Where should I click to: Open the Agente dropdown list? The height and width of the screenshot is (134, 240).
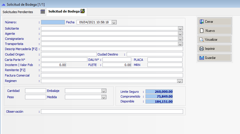(x=180, y=34)
